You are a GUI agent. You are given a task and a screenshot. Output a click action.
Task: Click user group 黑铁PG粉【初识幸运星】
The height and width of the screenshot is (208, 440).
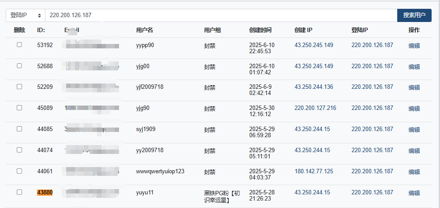pyautogui.click(x=222, y=197)
